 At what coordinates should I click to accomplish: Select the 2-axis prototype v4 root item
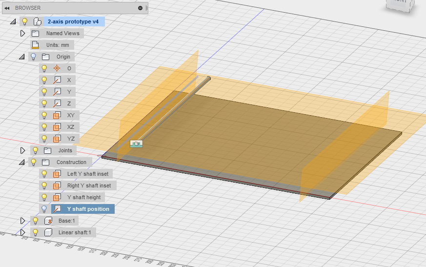73,21
